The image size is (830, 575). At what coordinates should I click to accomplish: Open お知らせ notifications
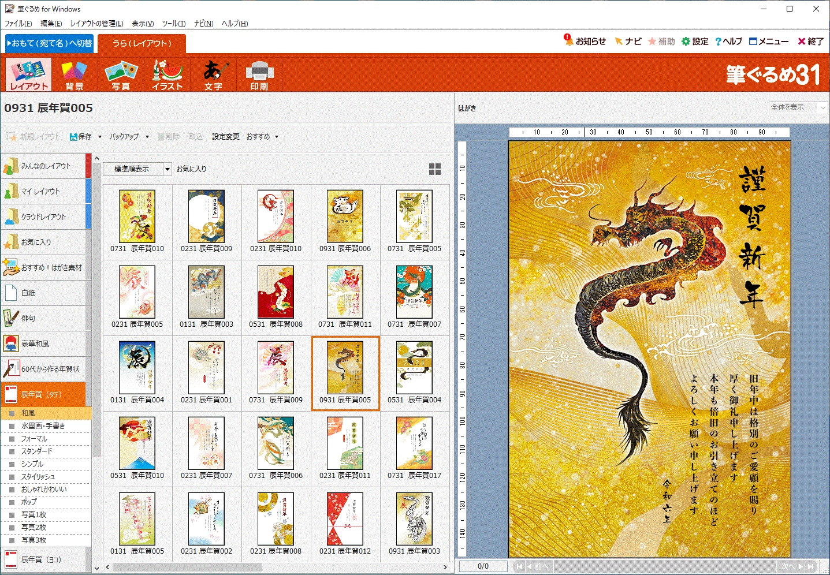(585, 41)
